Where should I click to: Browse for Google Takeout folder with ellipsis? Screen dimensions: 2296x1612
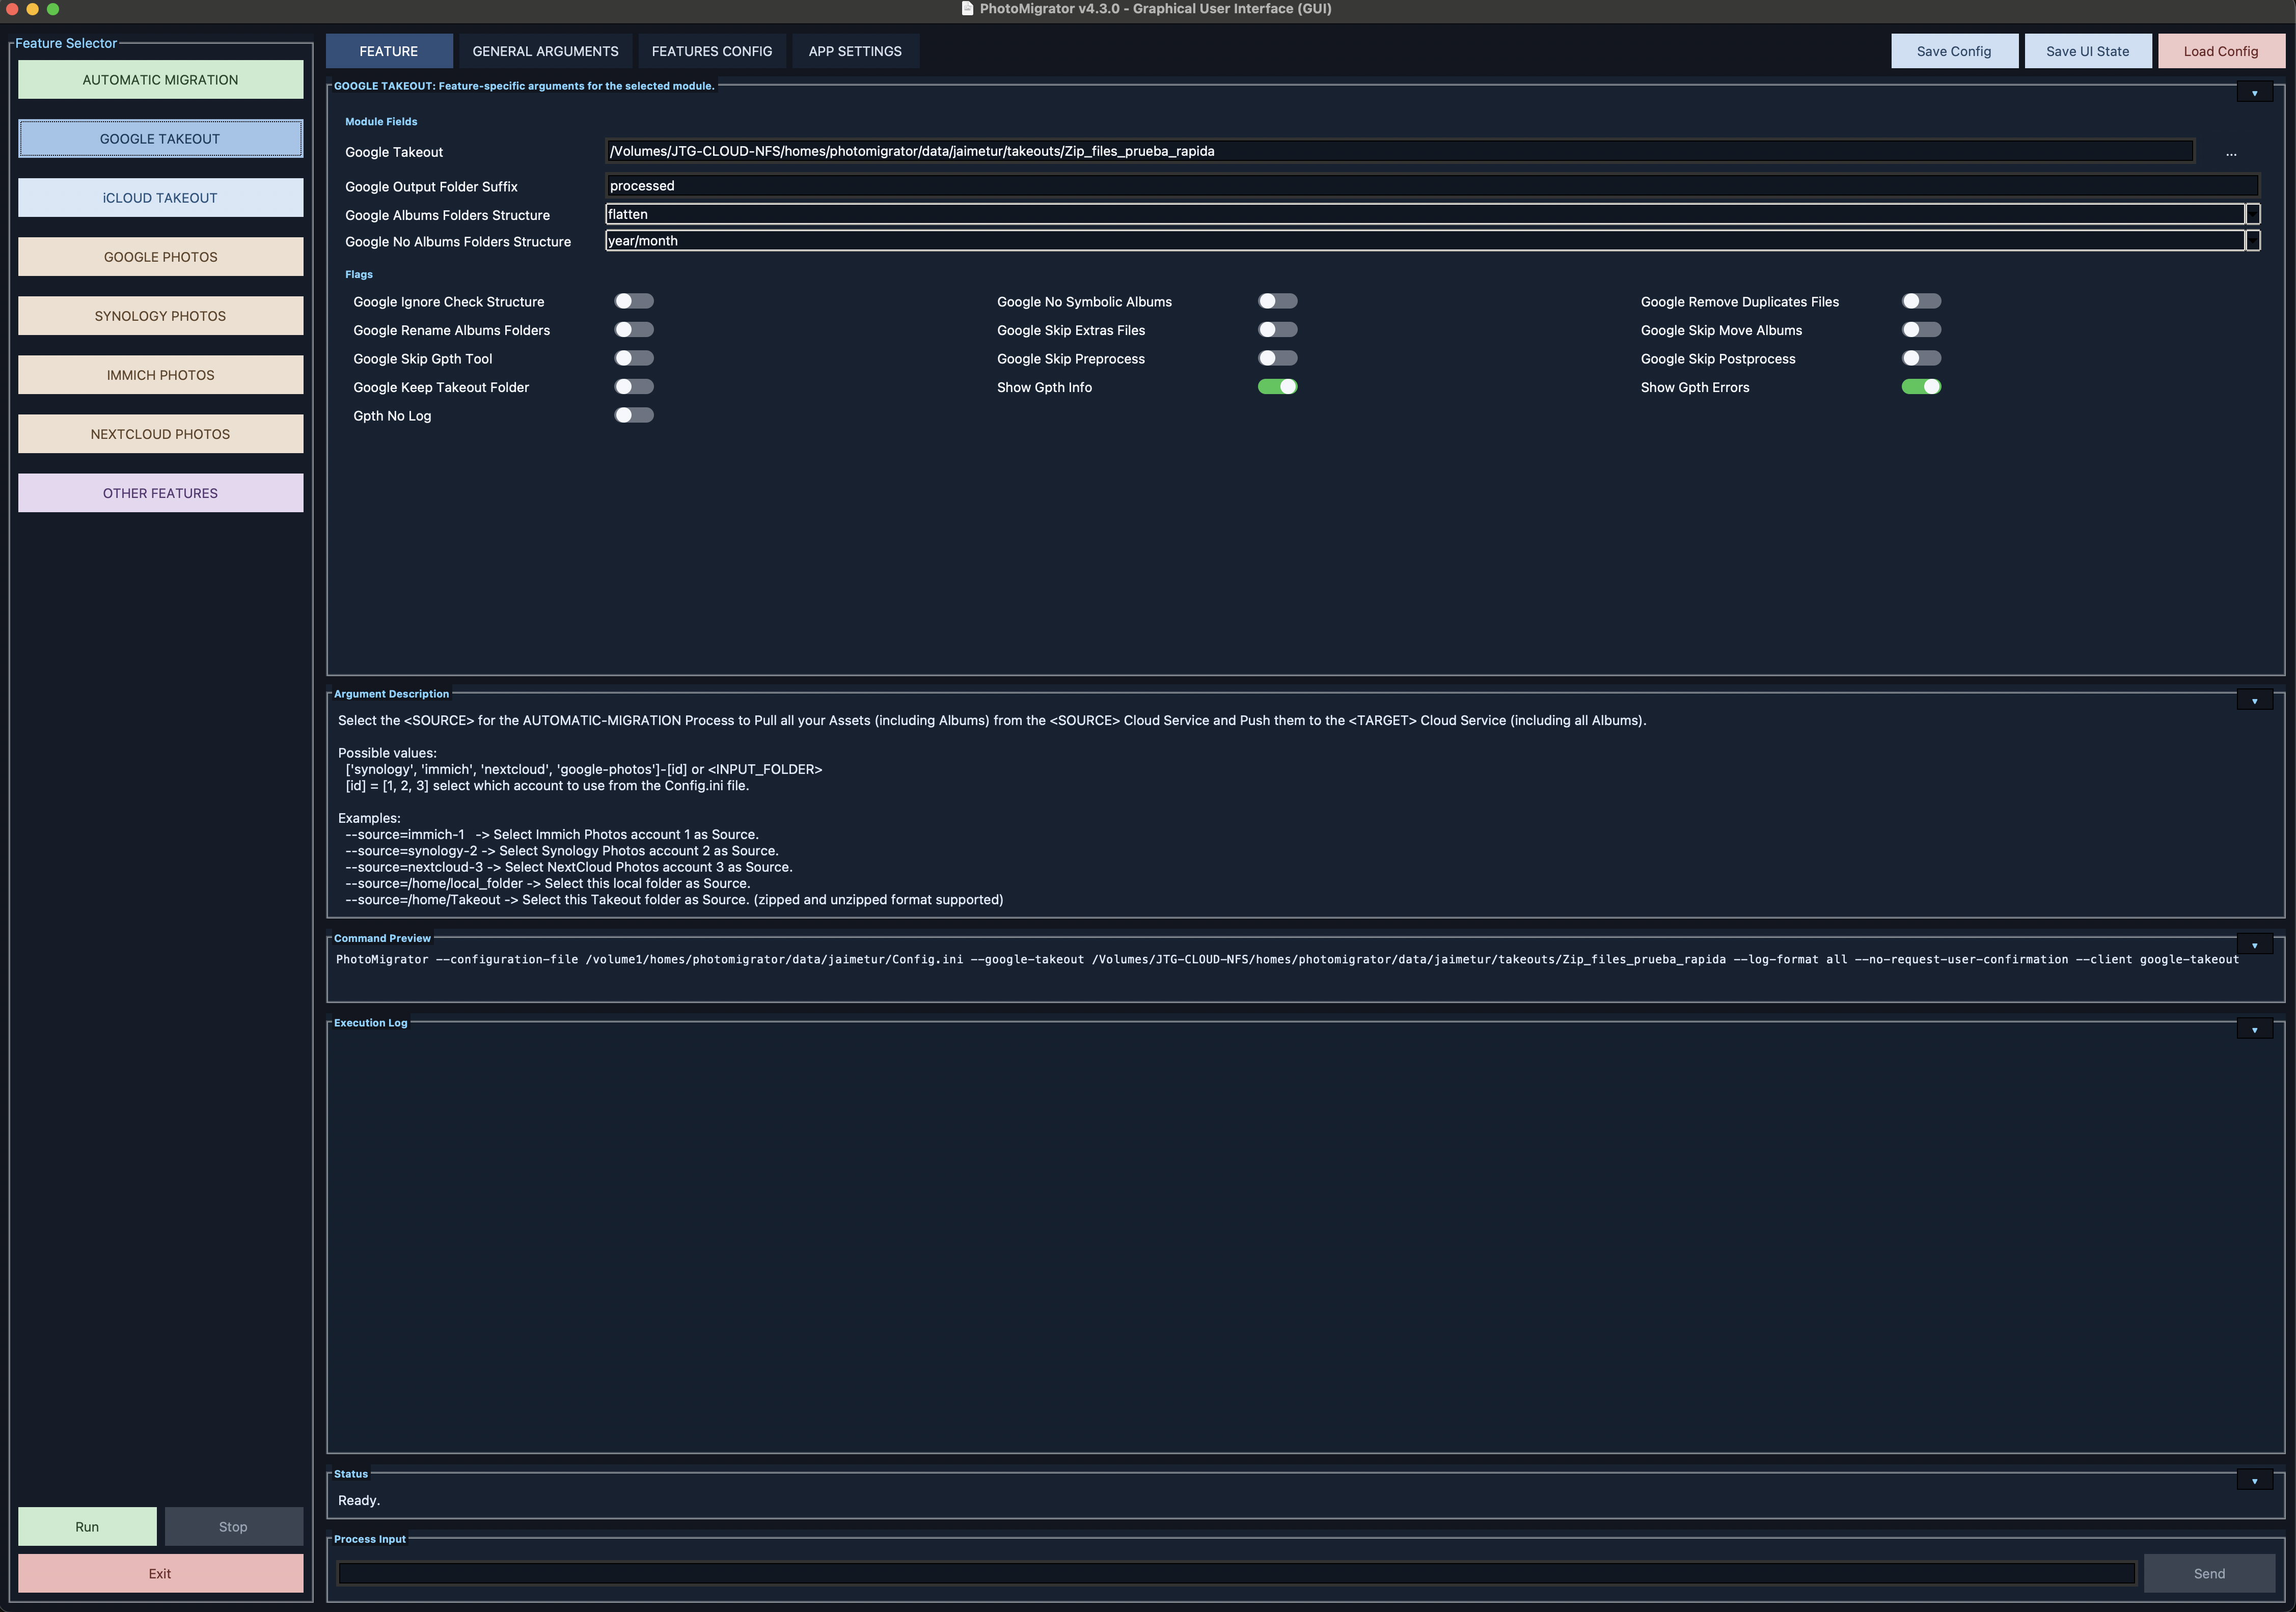[x=2231, y=152]
